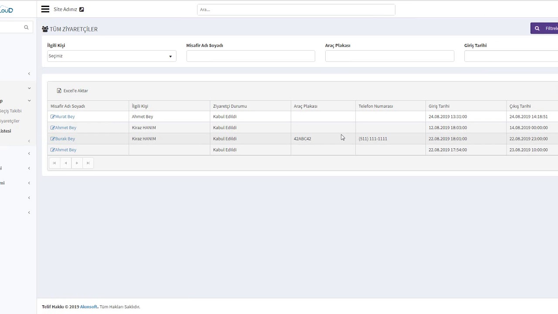The width and height of the screenshot is (558, 314).
Task: Sort by the Misafir Adı Soyadı column header
Action: click(x=68, y=106)
